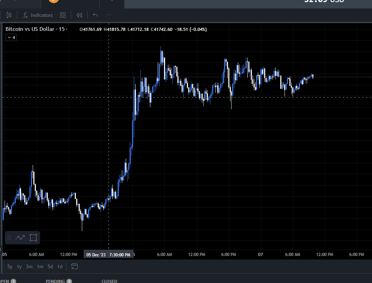Open the go-to-date calendar icon
The height and width of the screenshot is (283, 372).
click(74, 266)
